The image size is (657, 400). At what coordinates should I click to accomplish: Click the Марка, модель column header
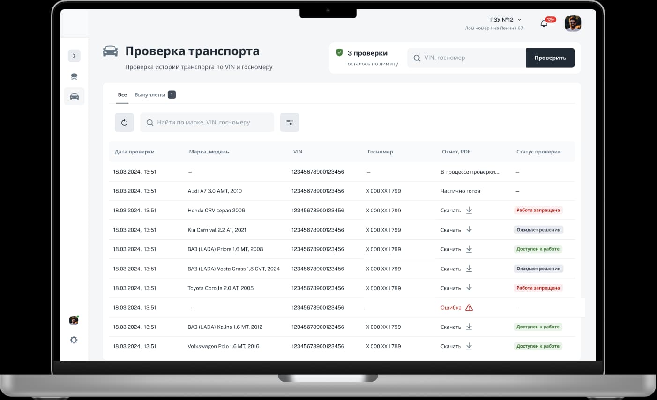209,152
